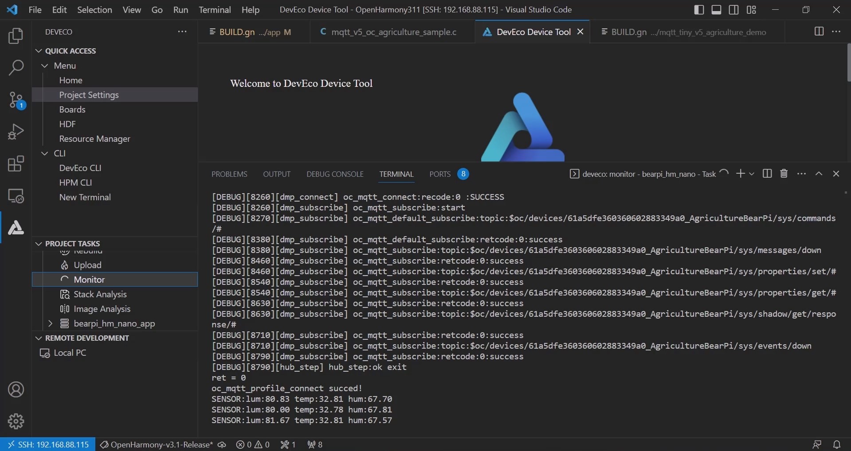Toggle secondary side bar layout icon
Viewport: 851px width, 451px height.
[734, 10]
